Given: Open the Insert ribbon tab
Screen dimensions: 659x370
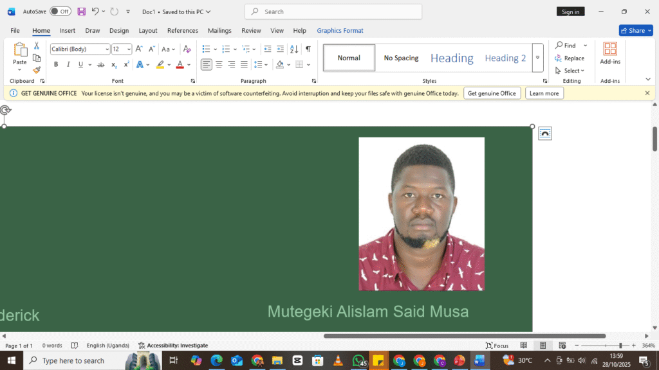Looking at the screenshot, I should pyautogui.click(x=68, y=30).
